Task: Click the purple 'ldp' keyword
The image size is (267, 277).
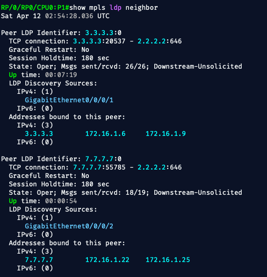Action: [x=115, y=8]
